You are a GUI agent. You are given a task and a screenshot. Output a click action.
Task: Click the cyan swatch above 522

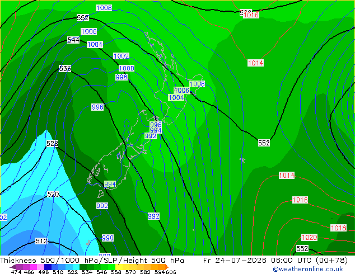[76, 267]
